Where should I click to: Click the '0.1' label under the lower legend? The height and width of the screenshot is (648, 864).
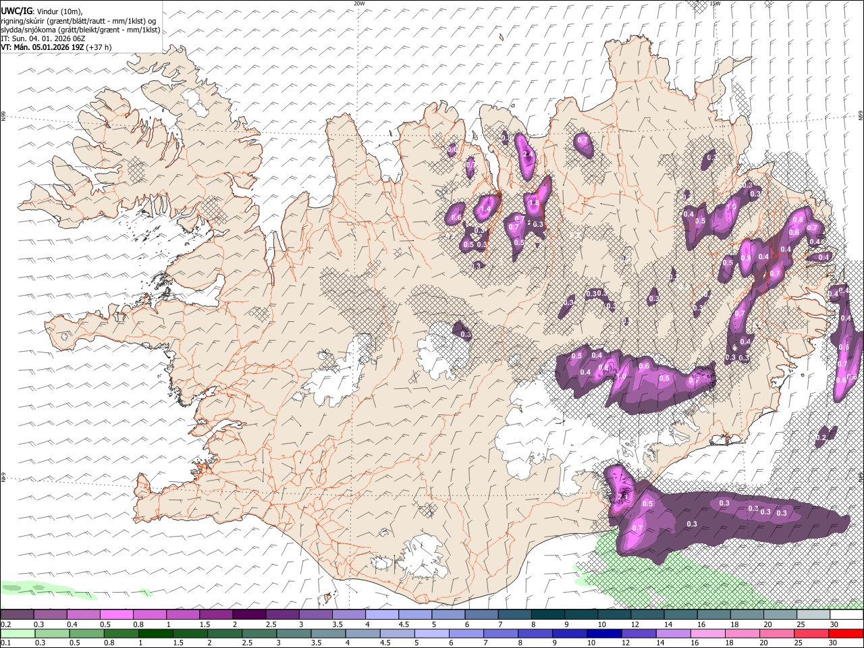5,643
